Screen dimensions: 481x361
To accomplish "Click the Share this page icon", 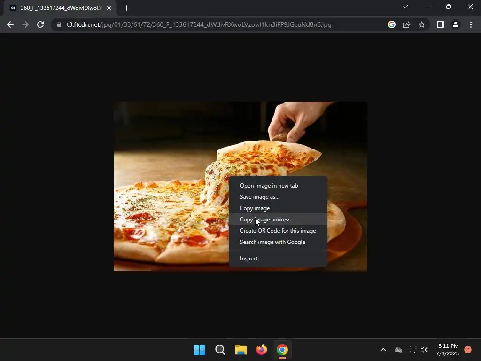I will point(407,24).
